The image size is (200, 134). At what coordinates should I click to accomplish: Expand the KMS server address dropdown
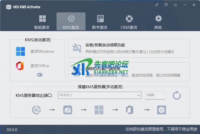pos(139,95)
